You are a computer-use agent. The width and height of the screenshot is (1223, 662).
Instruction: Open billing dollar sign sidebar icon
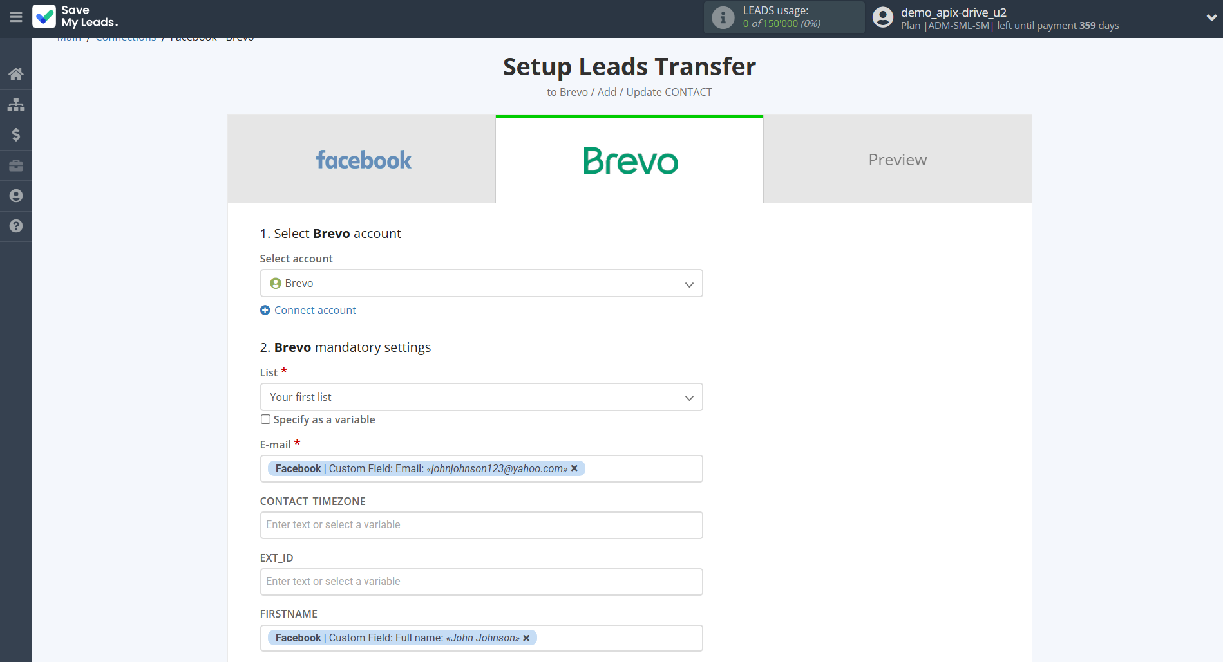click(16, 134)
